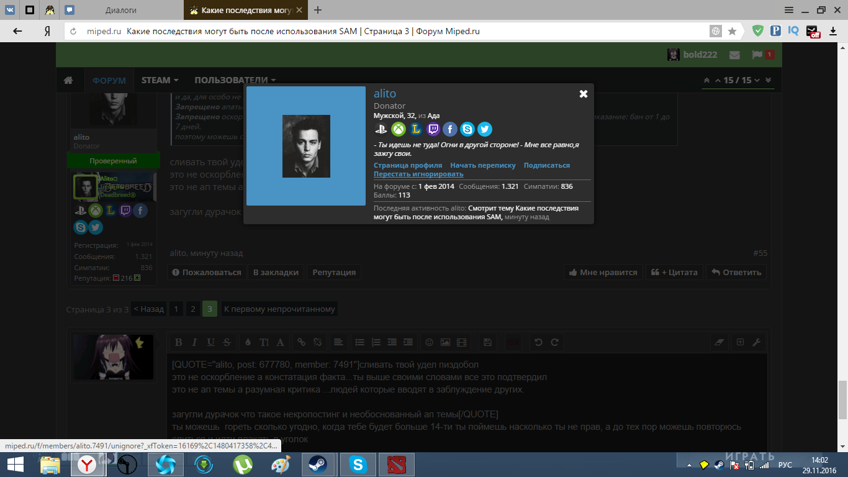Toggle Strikethrough formatting in editor
Screen dimensions: 848x477
[227, 342]
